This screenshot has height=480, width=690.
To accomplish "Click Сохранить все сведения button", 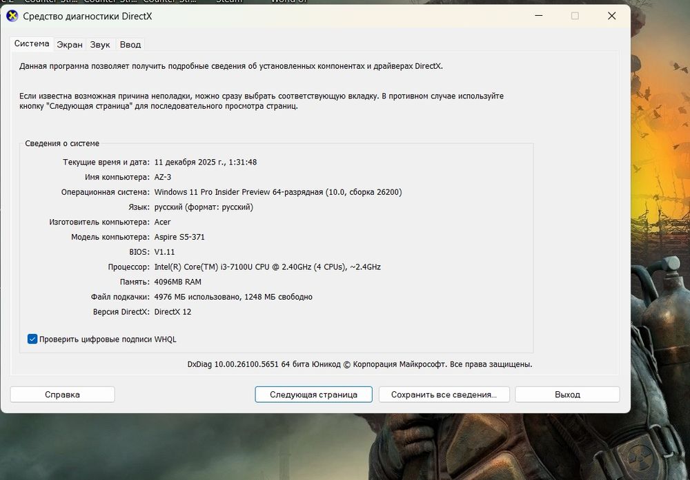I will pos(444,395).
